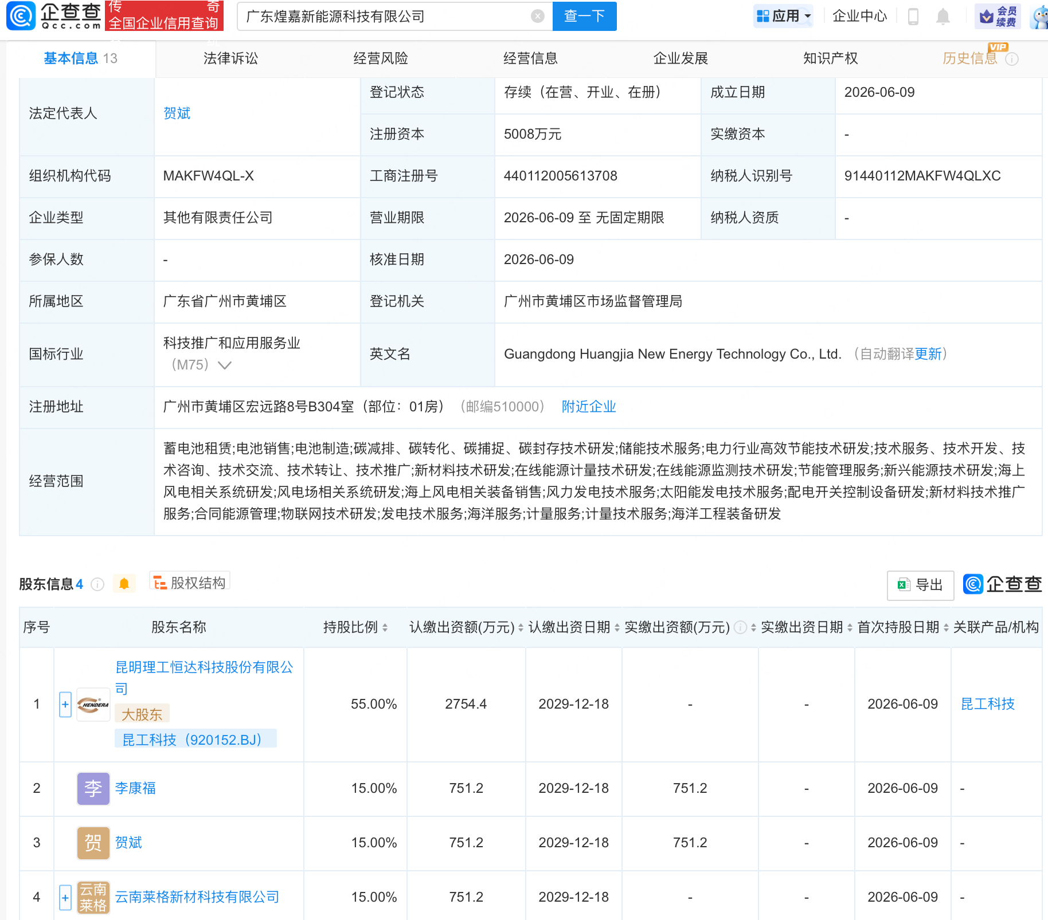This screenshot has width=1048, height=920.
Task: Expand shareholder row 1 plus button
Action: pos(65,705)
